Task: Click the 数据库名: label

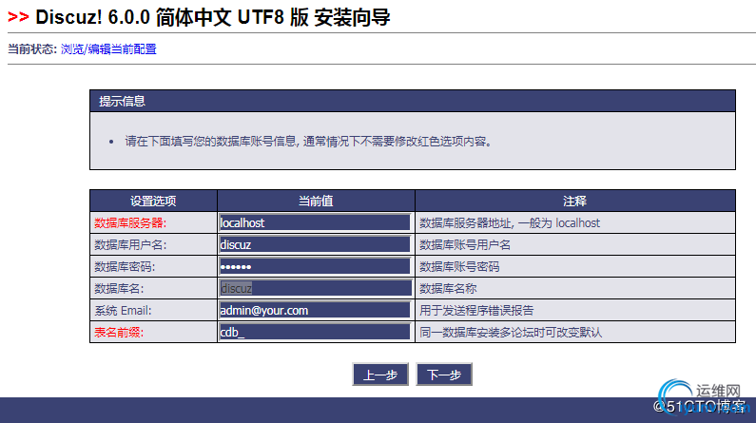Action: point(119,289)
